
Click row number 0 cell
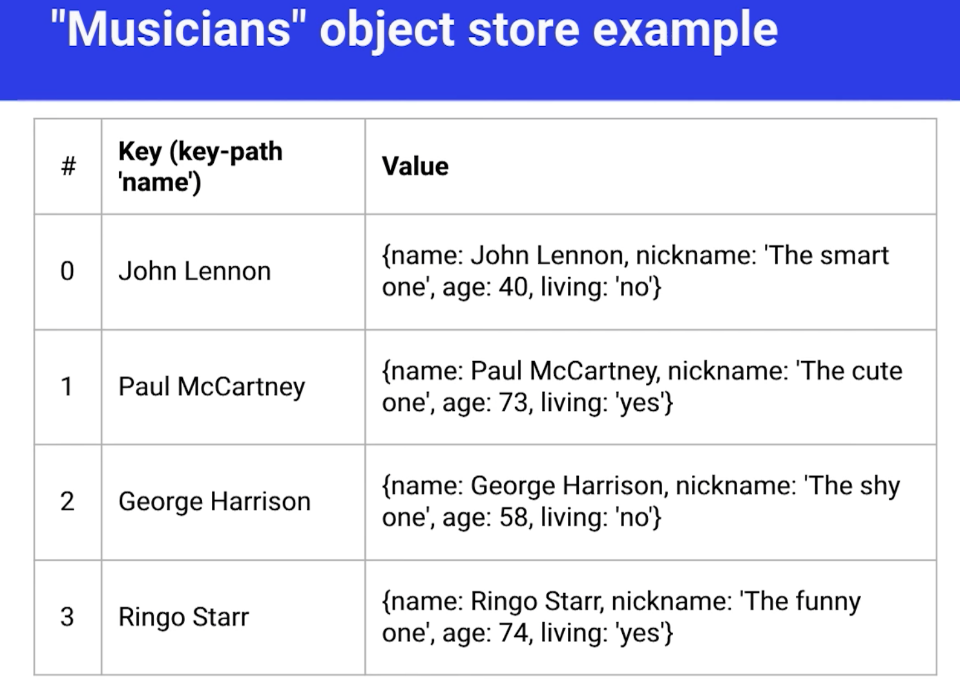(67, 271)
